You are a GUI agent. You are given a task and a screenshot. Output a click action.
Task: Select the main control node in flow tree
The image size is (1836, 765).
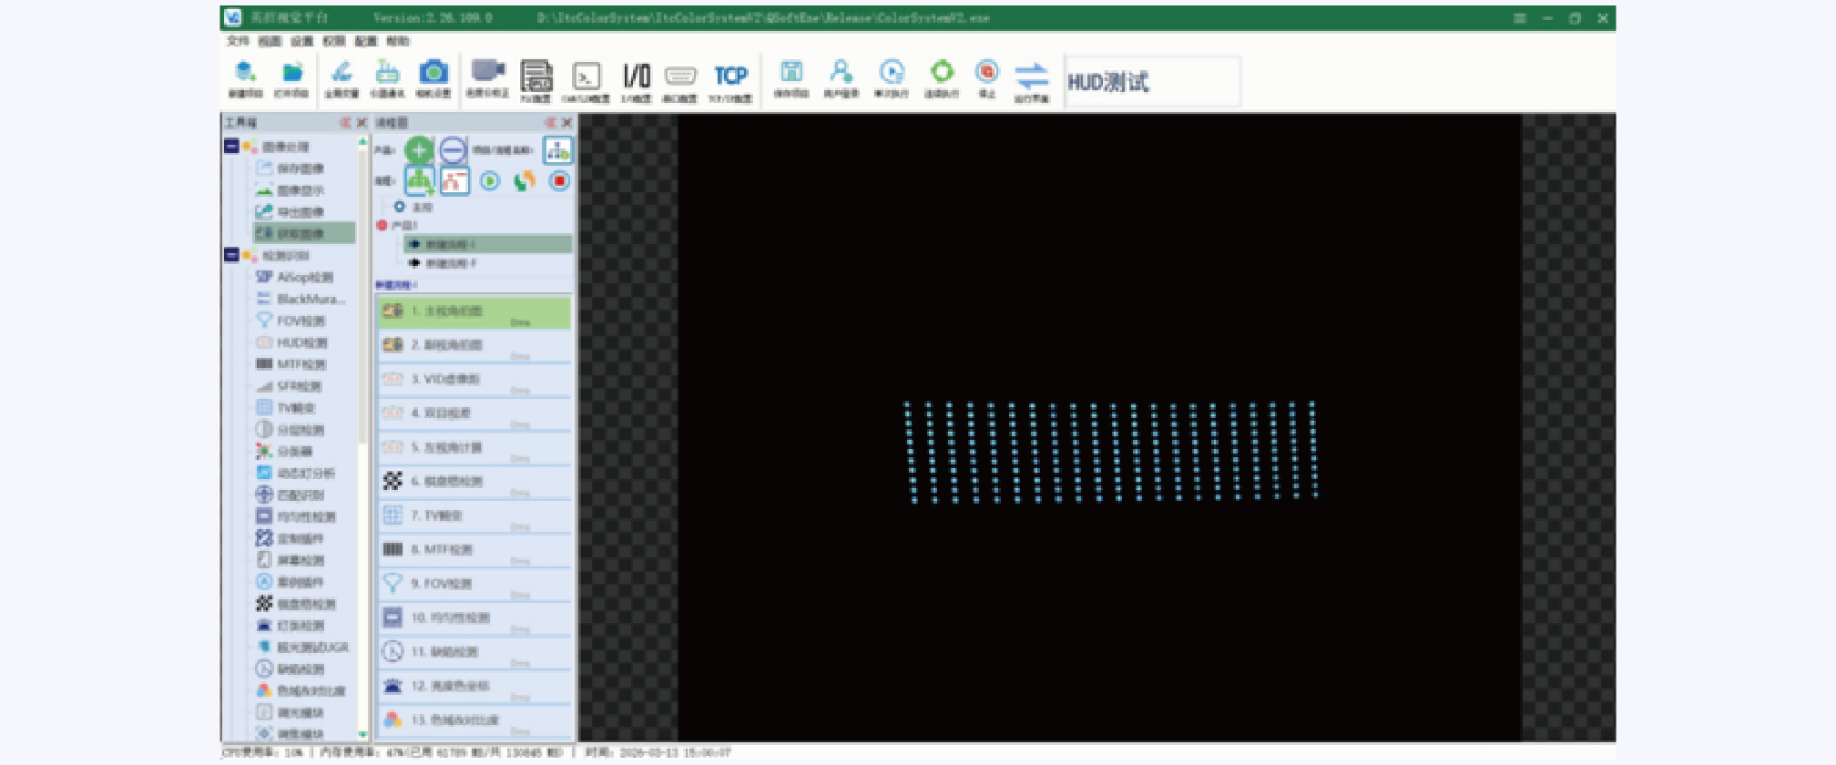[413, 208]
